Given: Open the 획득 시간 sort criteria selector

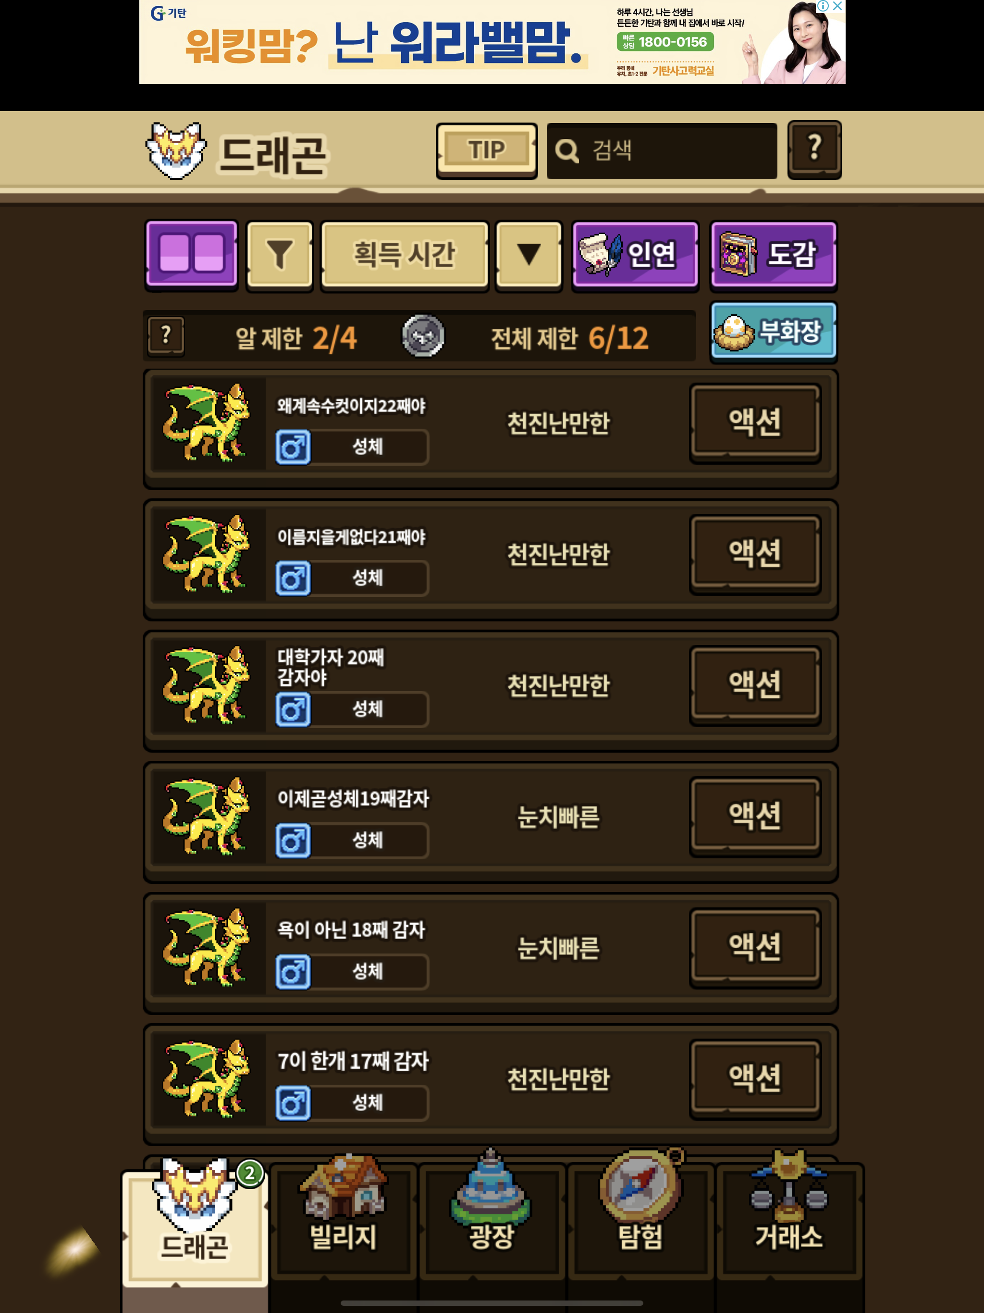Looking at the screenshot, I should point(404,255).
